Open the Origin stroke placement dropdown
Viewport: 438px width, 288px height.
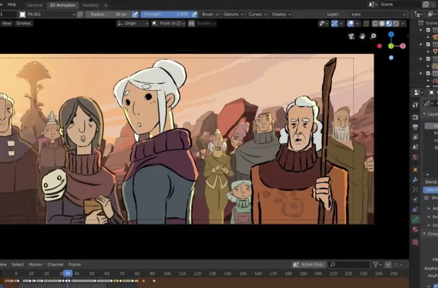133,24
